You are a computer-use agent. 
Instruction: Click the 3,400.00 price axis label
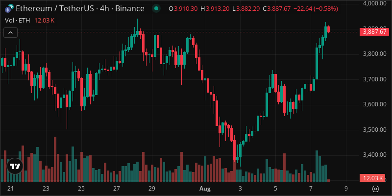click(374, 155)
